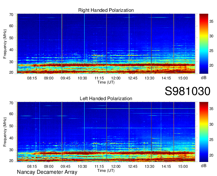Click the 12:45 time tick under Right Handed plot
This screenshot has width=217, height=176.
[x=132, y=78]
